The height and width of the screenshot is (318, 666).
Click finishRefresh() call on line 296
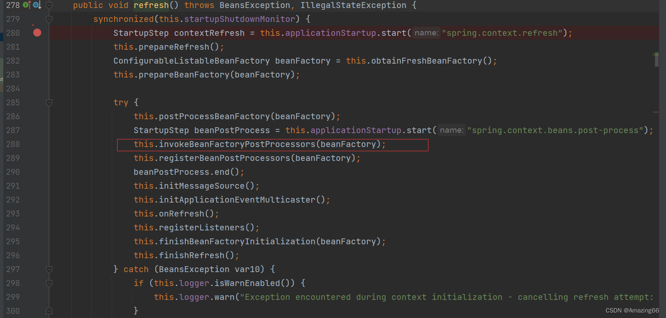[197, 255]
